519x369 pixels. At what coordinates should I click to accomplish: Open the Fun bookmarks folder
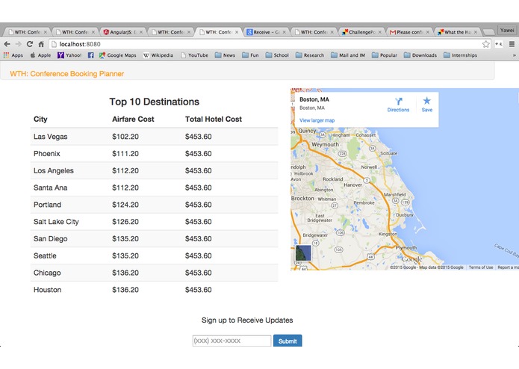(x=250, y=55)
